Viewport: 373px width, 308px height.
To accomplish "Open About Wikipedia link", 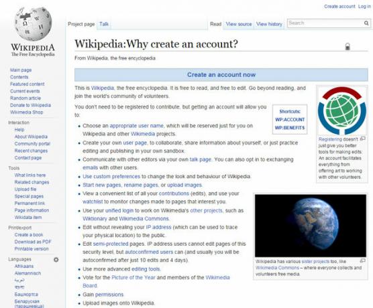I will (x=31, y=137).
